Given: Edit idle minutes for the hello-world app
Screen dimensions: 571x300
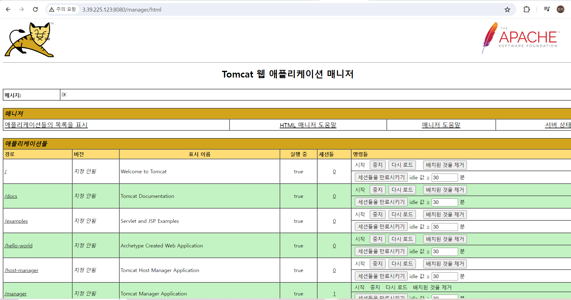Looking at the screenshot, I should 445,252.
